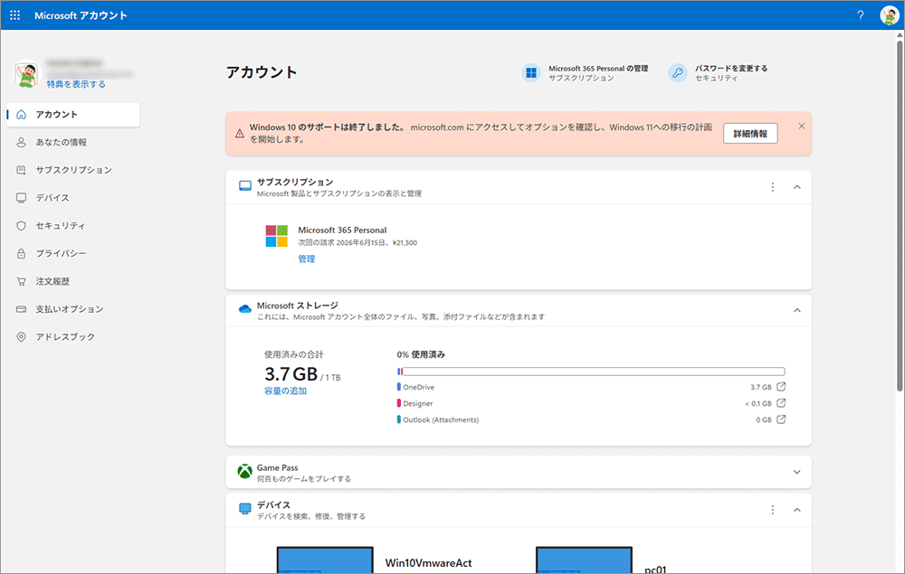
Task: Open the Devices card's three-dot menu
Action: click(772, 510)
